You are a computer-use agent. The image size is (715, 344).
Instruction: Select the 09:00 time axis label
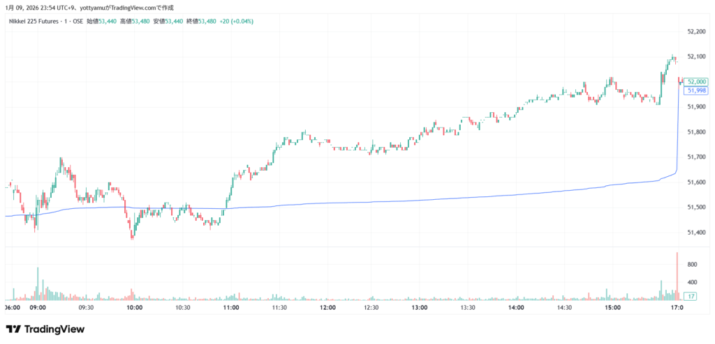point(38,307)
